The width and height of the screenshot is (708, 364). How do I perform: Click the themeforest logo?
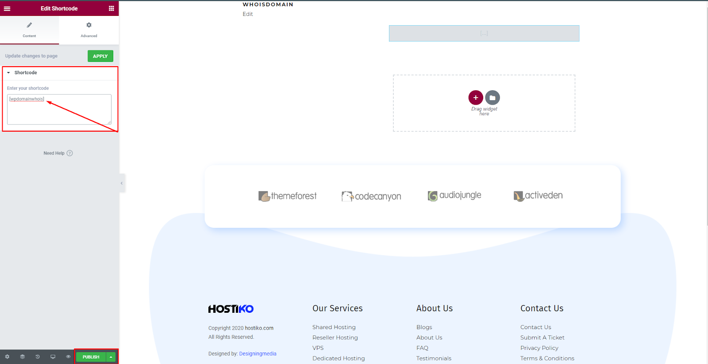pos(288,196)
